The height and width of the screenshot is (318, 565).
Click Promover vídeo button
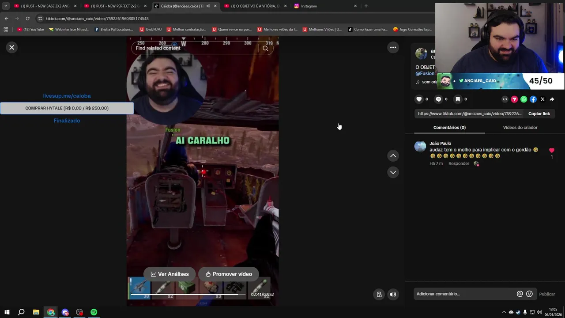pyautogui.click(x=228, y=274)
